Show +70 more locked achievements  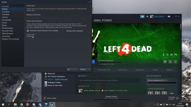point(171,93)
